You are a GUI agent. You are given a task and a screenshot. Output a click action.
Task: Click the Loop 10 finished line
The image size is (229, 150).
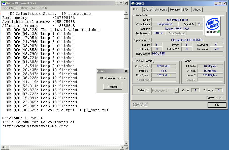pyautogui.click(x=42, y=70)
